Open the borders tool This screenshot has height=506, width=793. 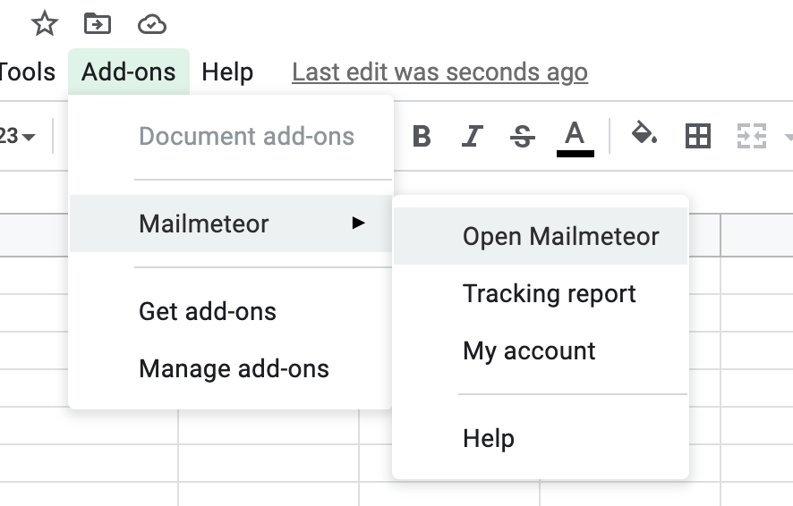point(698,136)
